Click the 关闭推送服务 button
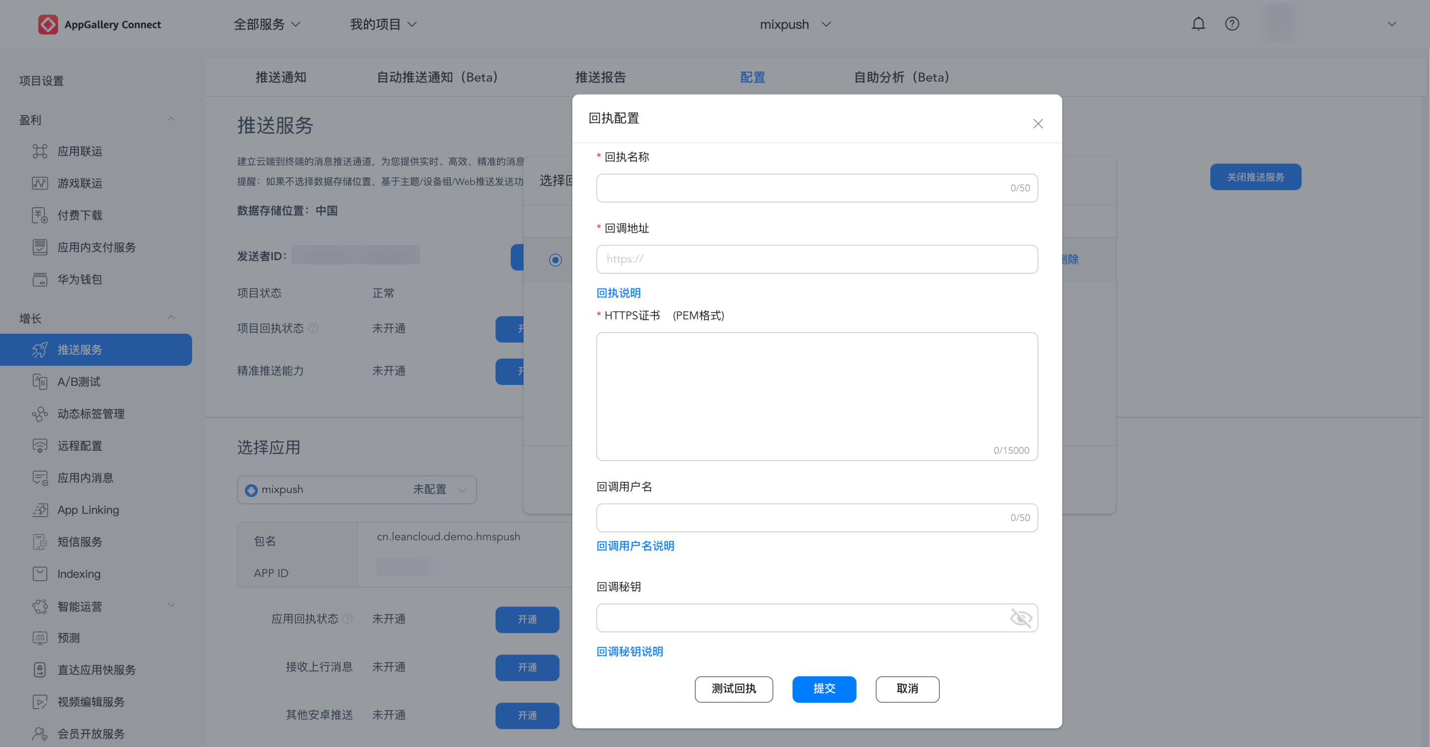The image size is (1430, 747). coord(1256,177)
